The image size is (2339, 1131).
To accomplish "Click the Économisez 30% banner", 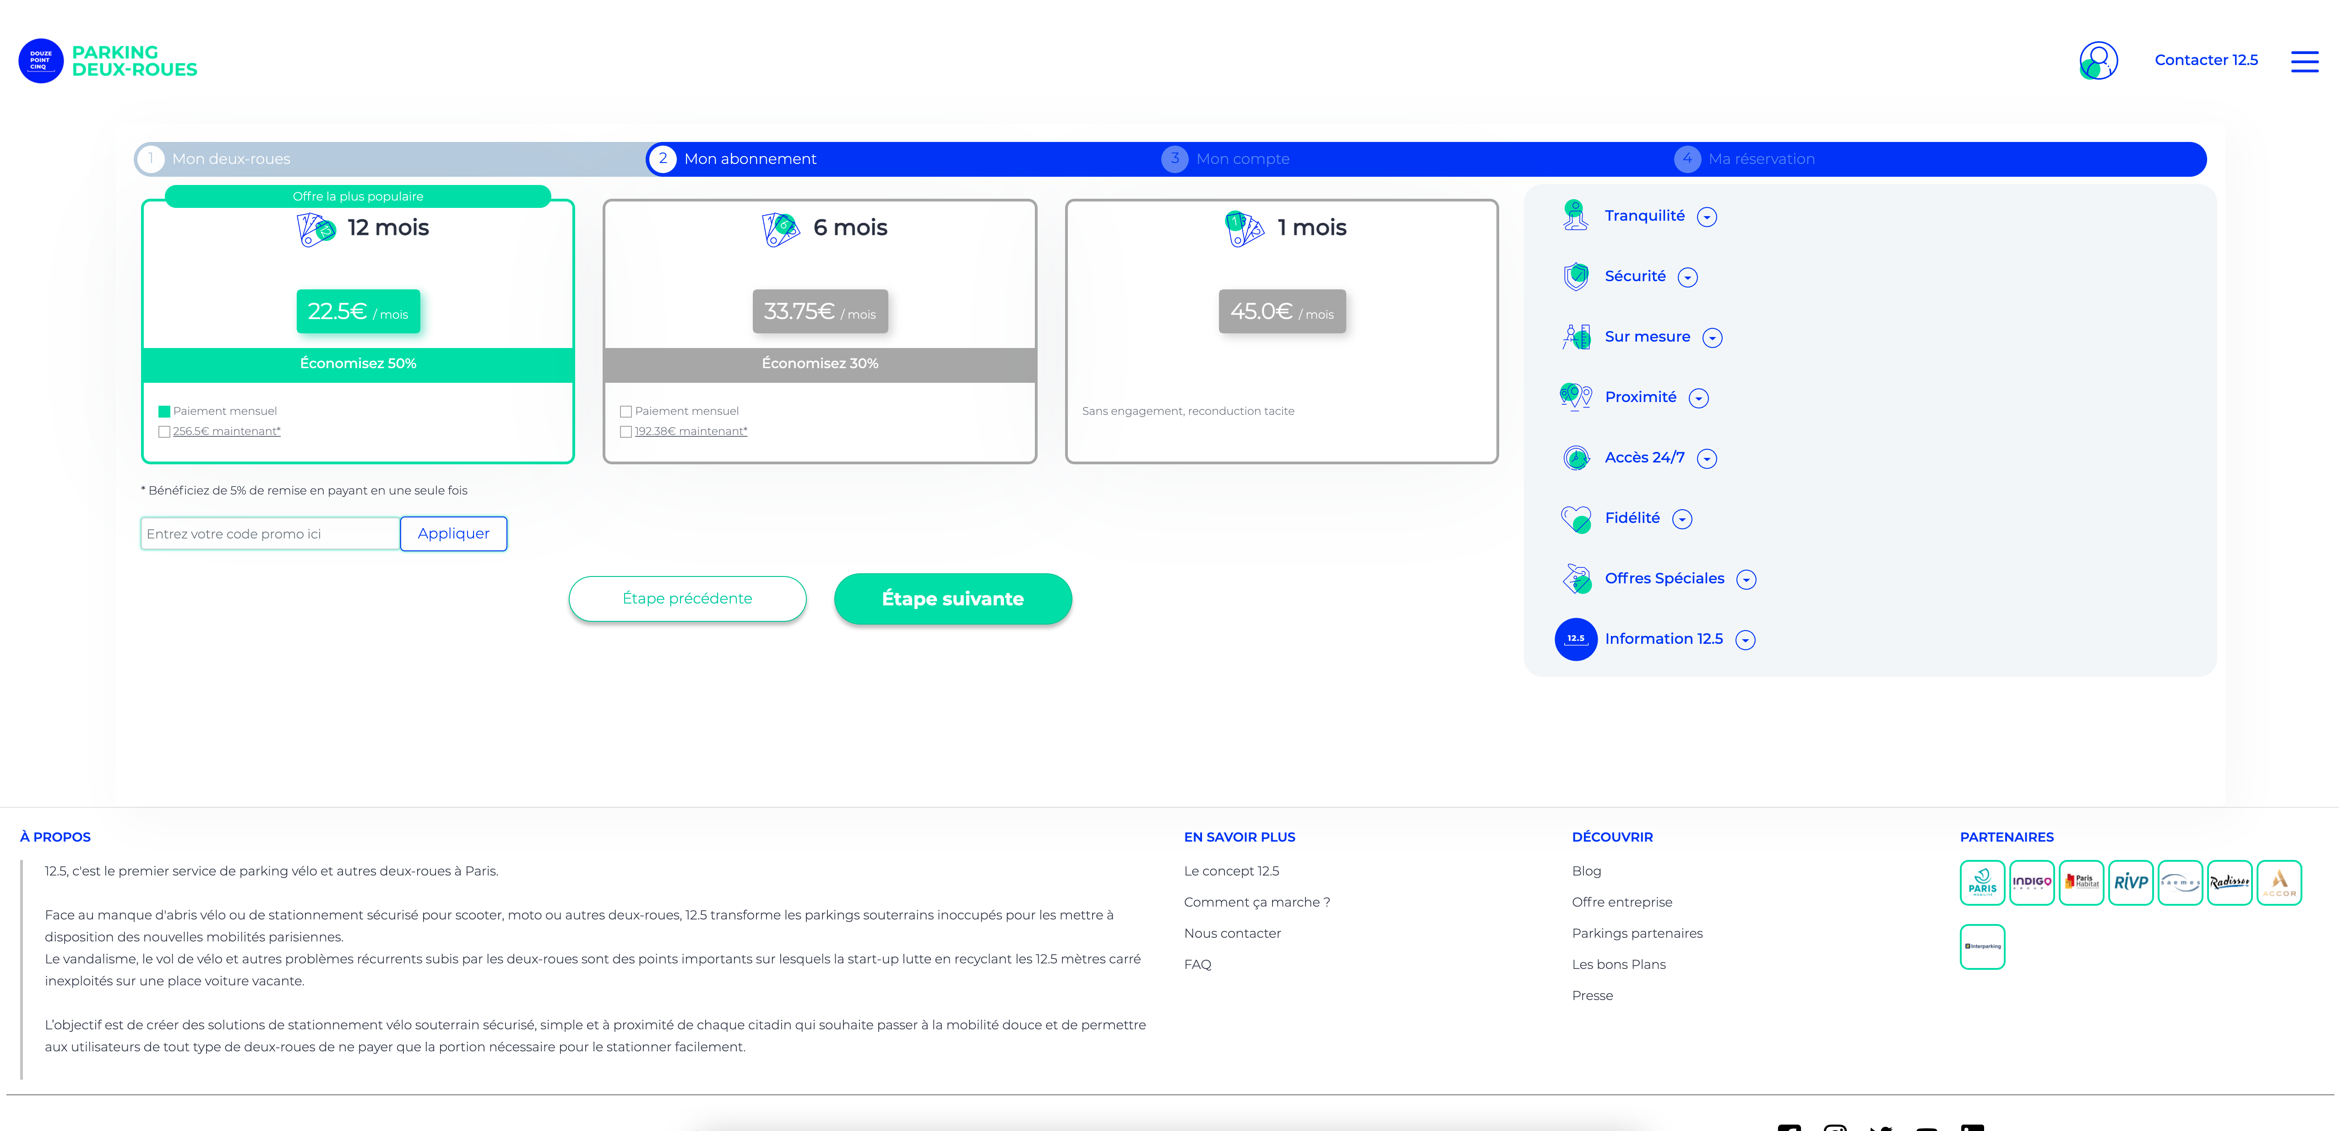I will click(x=820, y=364).
